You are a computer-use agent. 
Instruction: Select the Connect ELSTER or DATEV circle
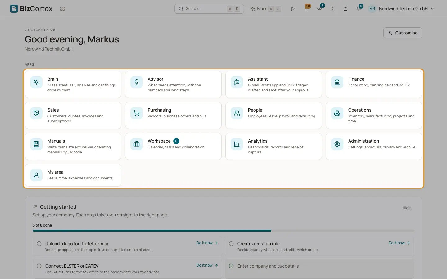tap(39, 266)
